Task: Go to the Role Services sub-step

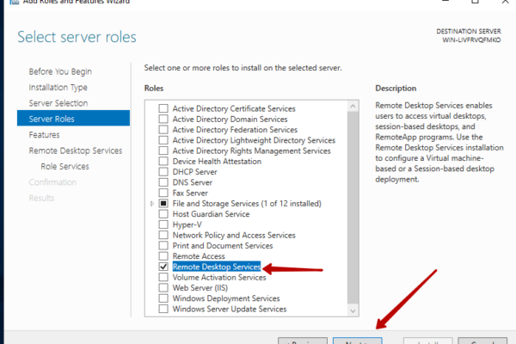Action: [x=64, y=166]
